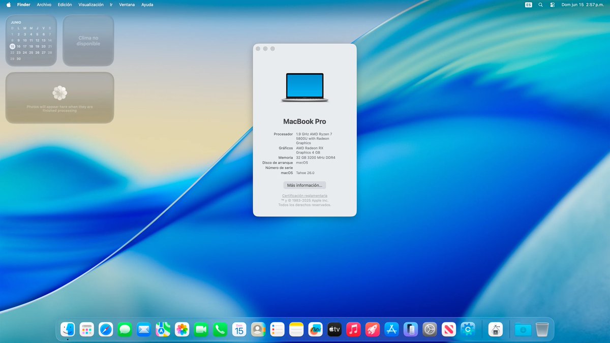Open the Archivo menu

(44, 5)
